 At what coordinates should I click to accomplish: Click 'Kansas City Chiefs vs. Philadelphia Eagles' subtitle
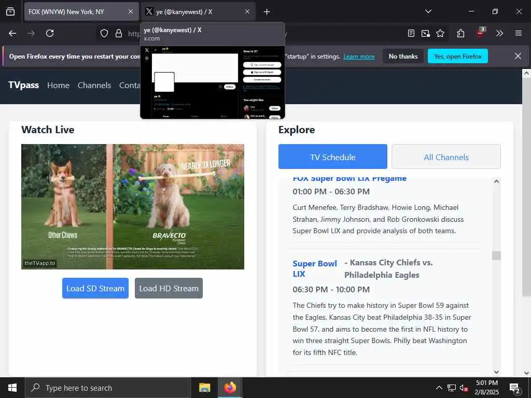tap(388, 269)
